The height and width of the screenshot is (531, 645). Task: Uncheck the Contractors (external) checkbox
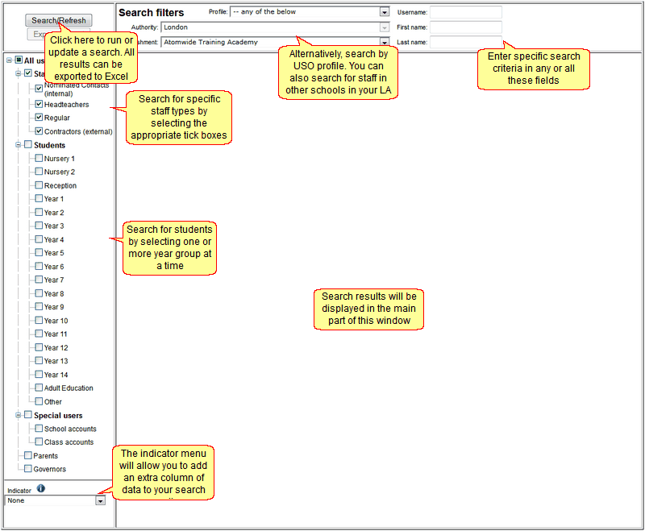pyautogui.click(x=39, y=131)
